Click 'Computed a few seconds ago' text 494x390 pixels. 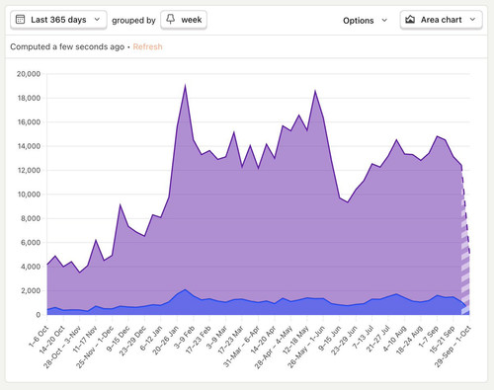coord(67,46)
